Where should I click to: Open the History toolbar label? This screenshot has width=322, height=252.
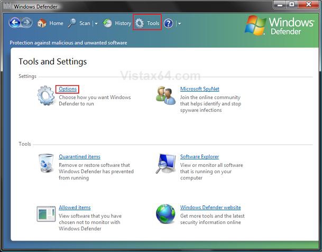pyautogui.click(x=123, y=23)
